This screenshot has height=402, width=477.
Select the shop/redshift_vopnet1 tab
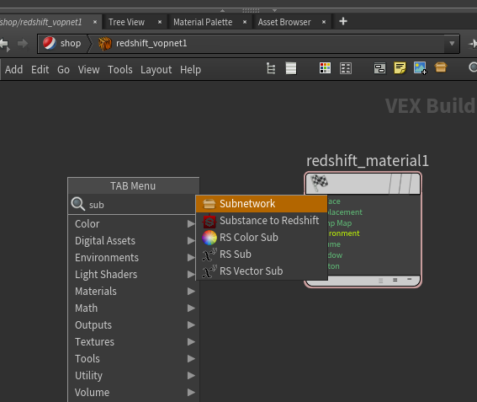point(40,22)
